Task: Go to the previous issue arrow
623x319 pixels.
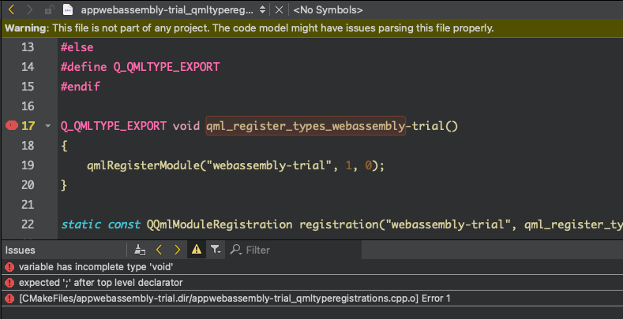Action: coord(159,250)
